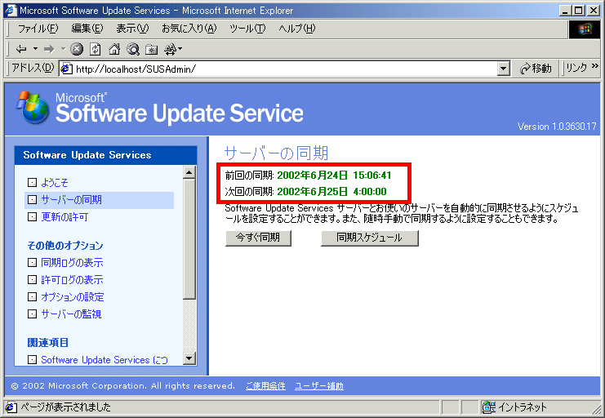The height and width of the screenshot is (418, 605).
Task: Click the page icon in address bar
Action: click(67, 69)
